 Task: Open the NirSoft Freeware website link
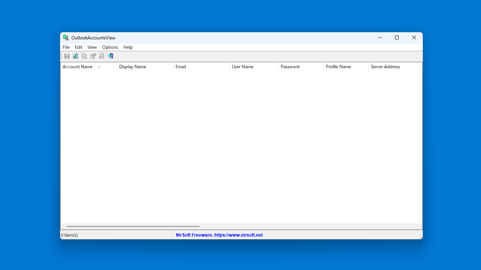[x=219, y=235]
